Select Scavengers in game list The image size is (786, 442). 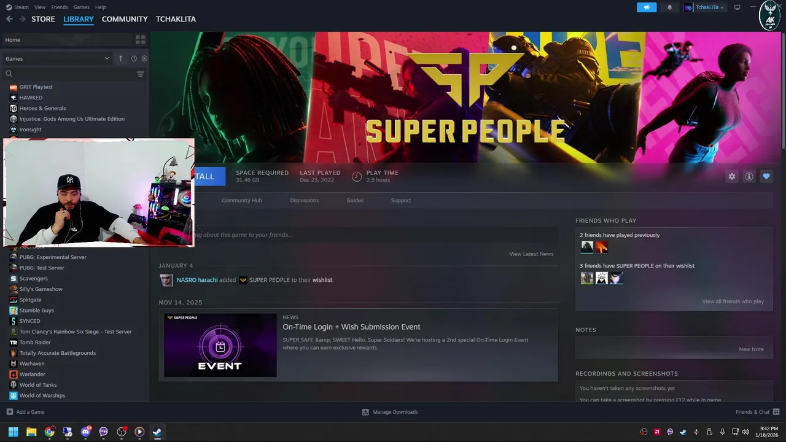tap(33, 279)
